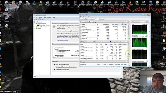Check the svchost.exe (DcomLaunch) process checkbox
This screenshot has width=166, height=93.
click(x=81, y=31)
